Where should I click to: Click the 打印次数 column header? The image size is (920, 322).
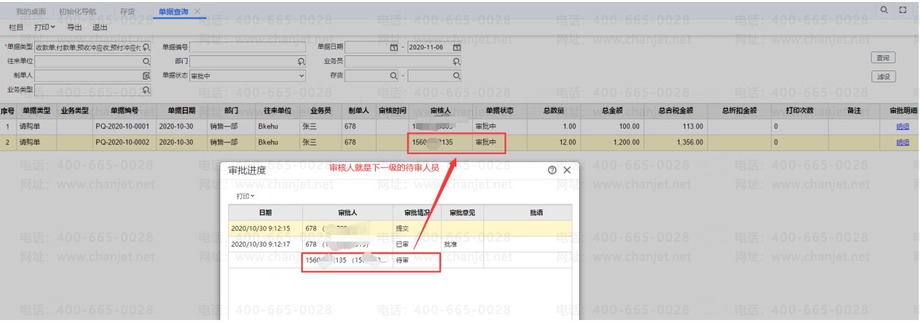[801, 111]
